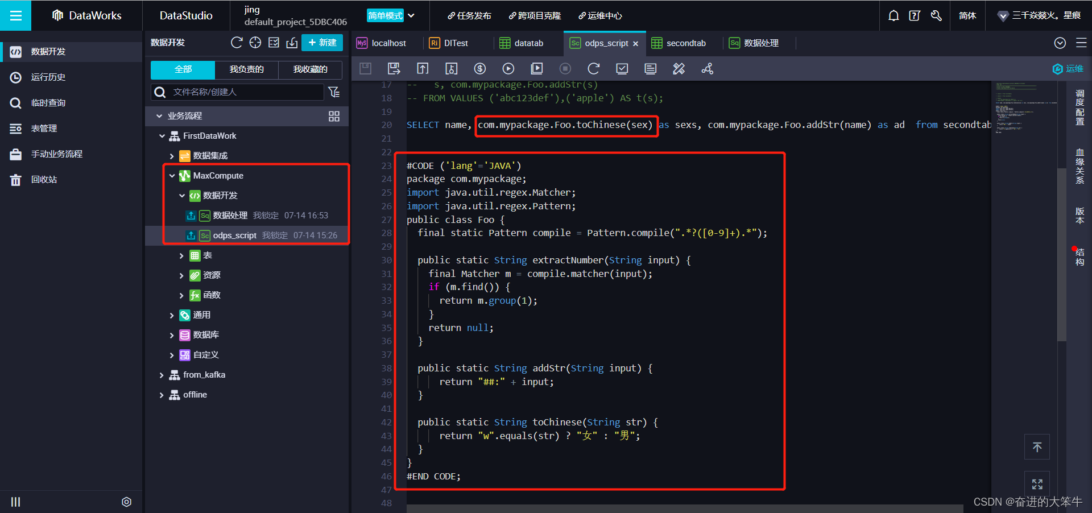Expand the offline workflow

coord(162,395)
